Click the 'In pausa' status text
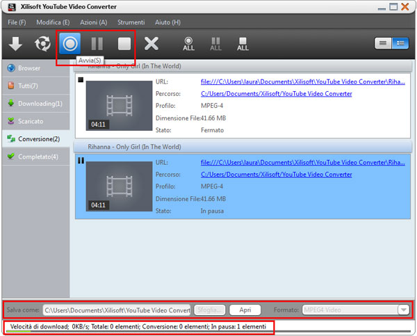Viewport: 417px width, 336px height. pos(212,211)
